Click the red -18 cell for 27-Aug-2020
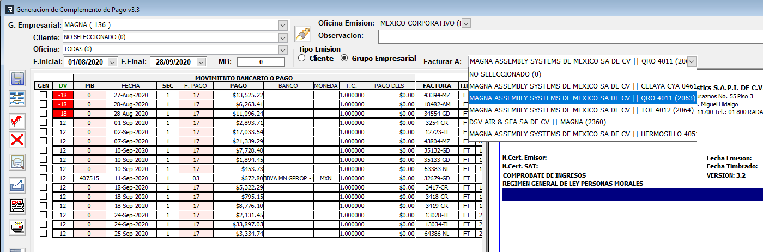This screenshot has width=763, height=252. 63,95
